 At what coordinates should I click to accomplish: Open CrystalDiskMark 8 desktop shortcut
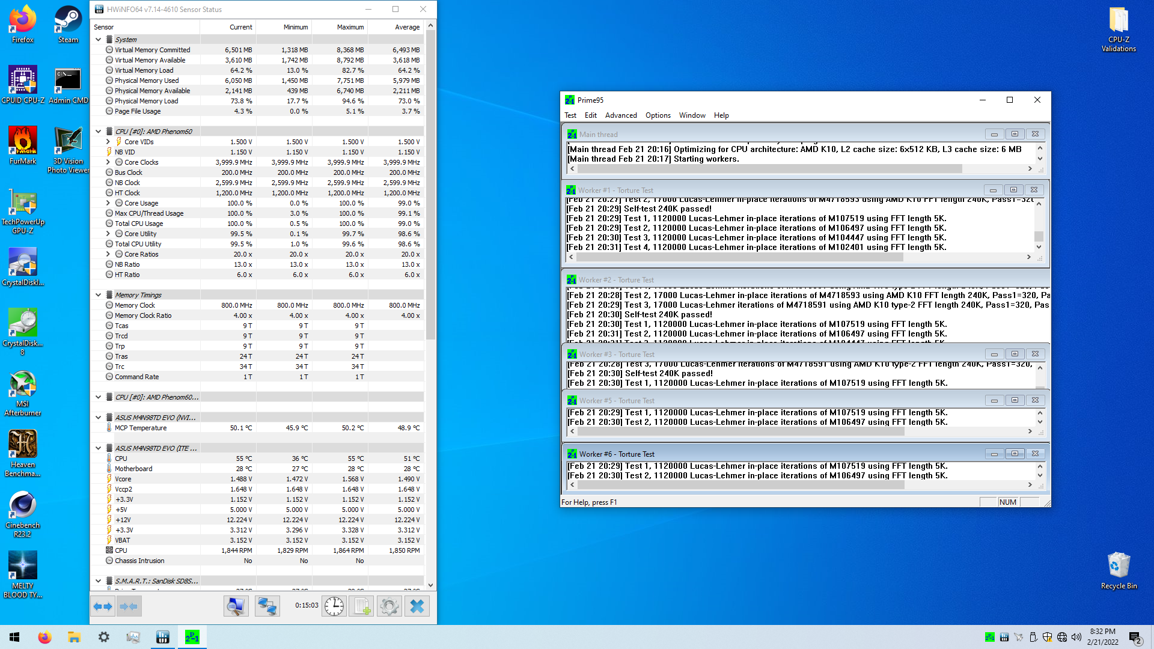(x=23, y=332)
